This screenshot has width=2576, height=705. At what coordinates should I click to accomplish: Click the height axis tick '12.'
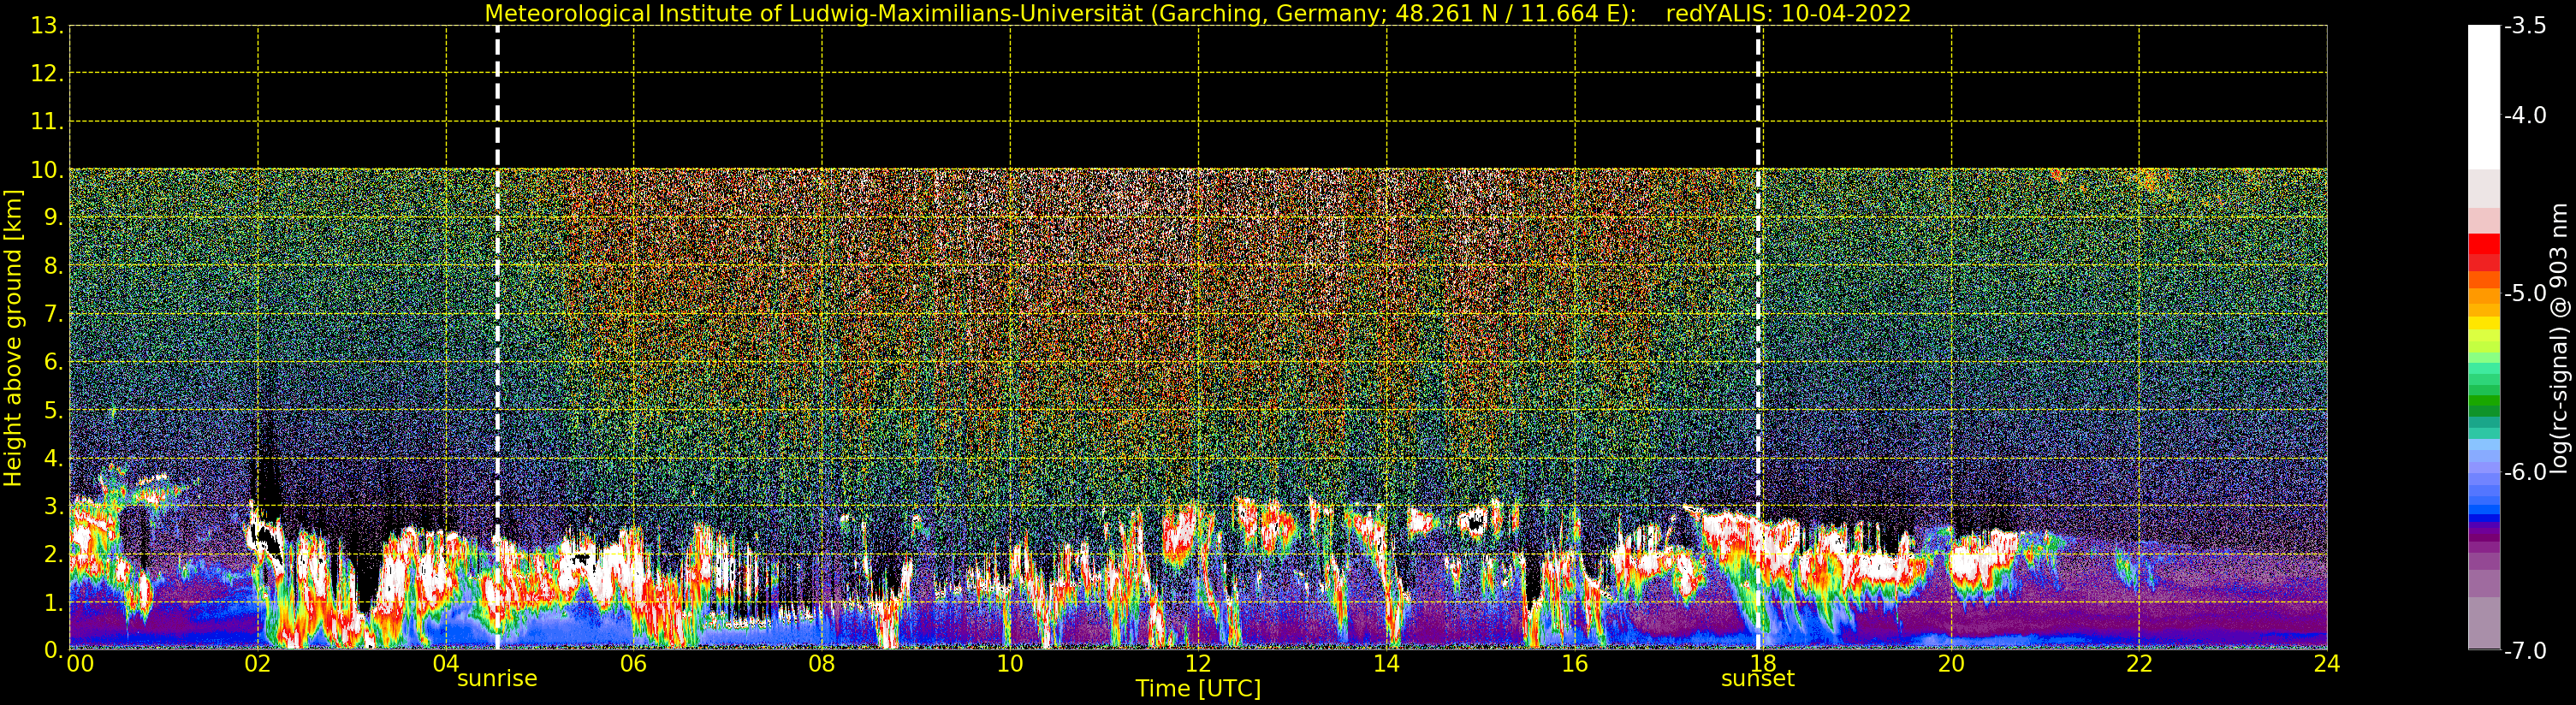point(47,74)
